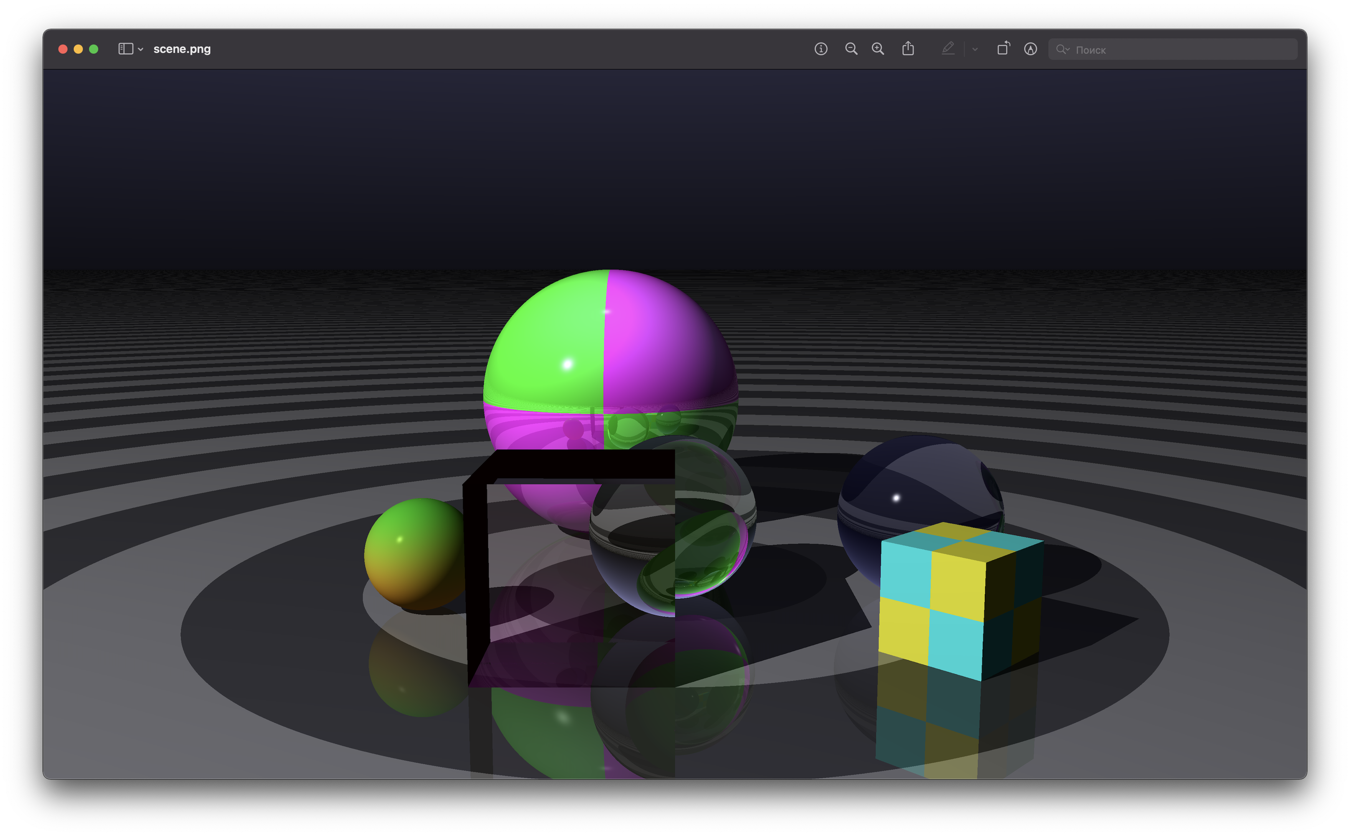Zoom in on the scene image
1350x836 pixels.
[x=878, y=49]
